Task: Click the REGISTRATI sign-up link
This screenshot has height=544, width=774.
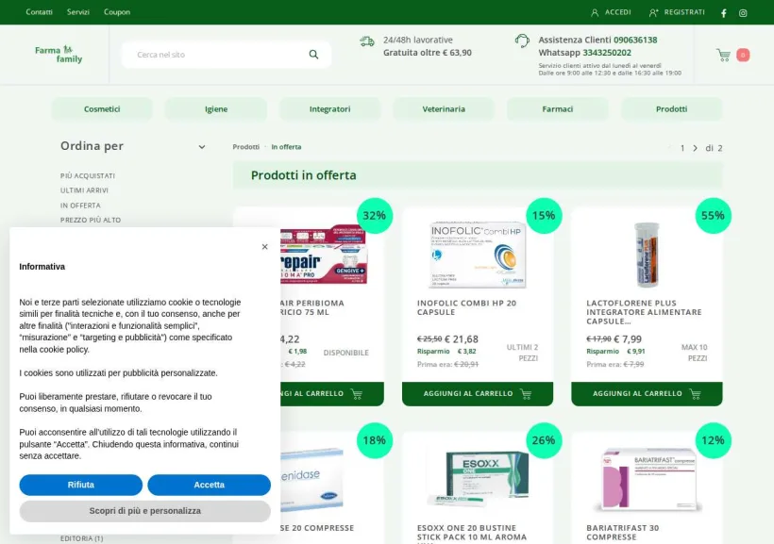Action: 684,12
